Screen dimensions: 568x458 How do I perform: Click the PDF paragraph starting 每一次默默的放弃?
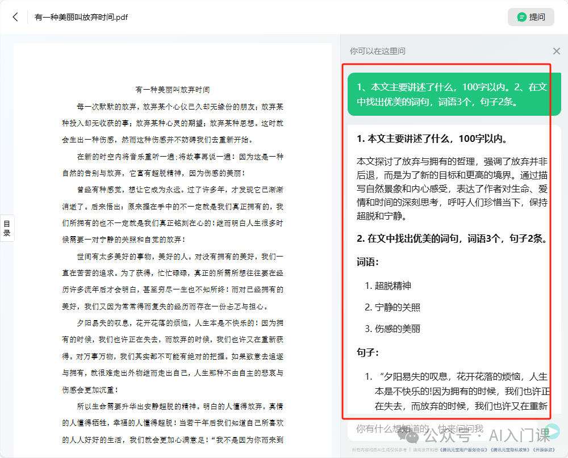(x=173, y=123)
